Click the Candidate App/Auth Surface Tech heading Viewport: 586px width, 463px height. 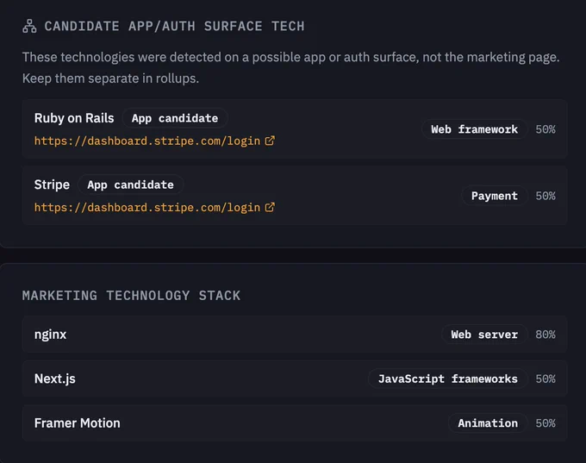click(x=175, y=26)
